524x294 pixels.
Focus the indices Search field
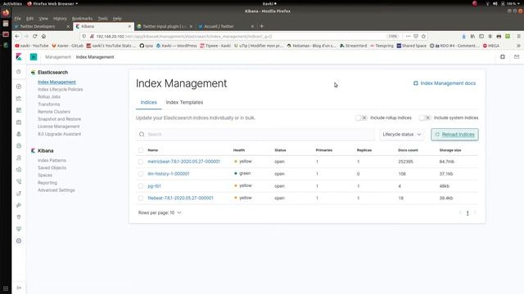click(x=255, y=134)
